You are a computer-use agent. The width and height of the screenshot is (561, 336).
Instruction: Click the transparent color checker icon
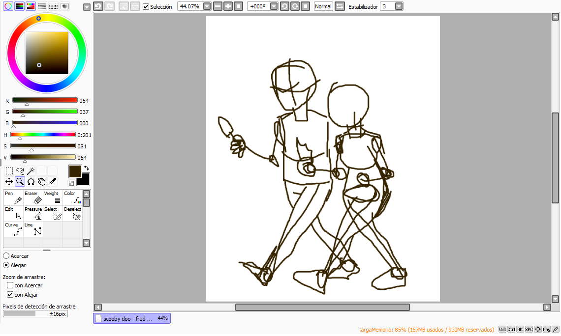pyautogui.click(x=71, y=183)
